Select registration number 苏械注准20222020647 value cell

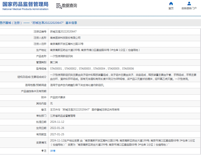[63, 32]
